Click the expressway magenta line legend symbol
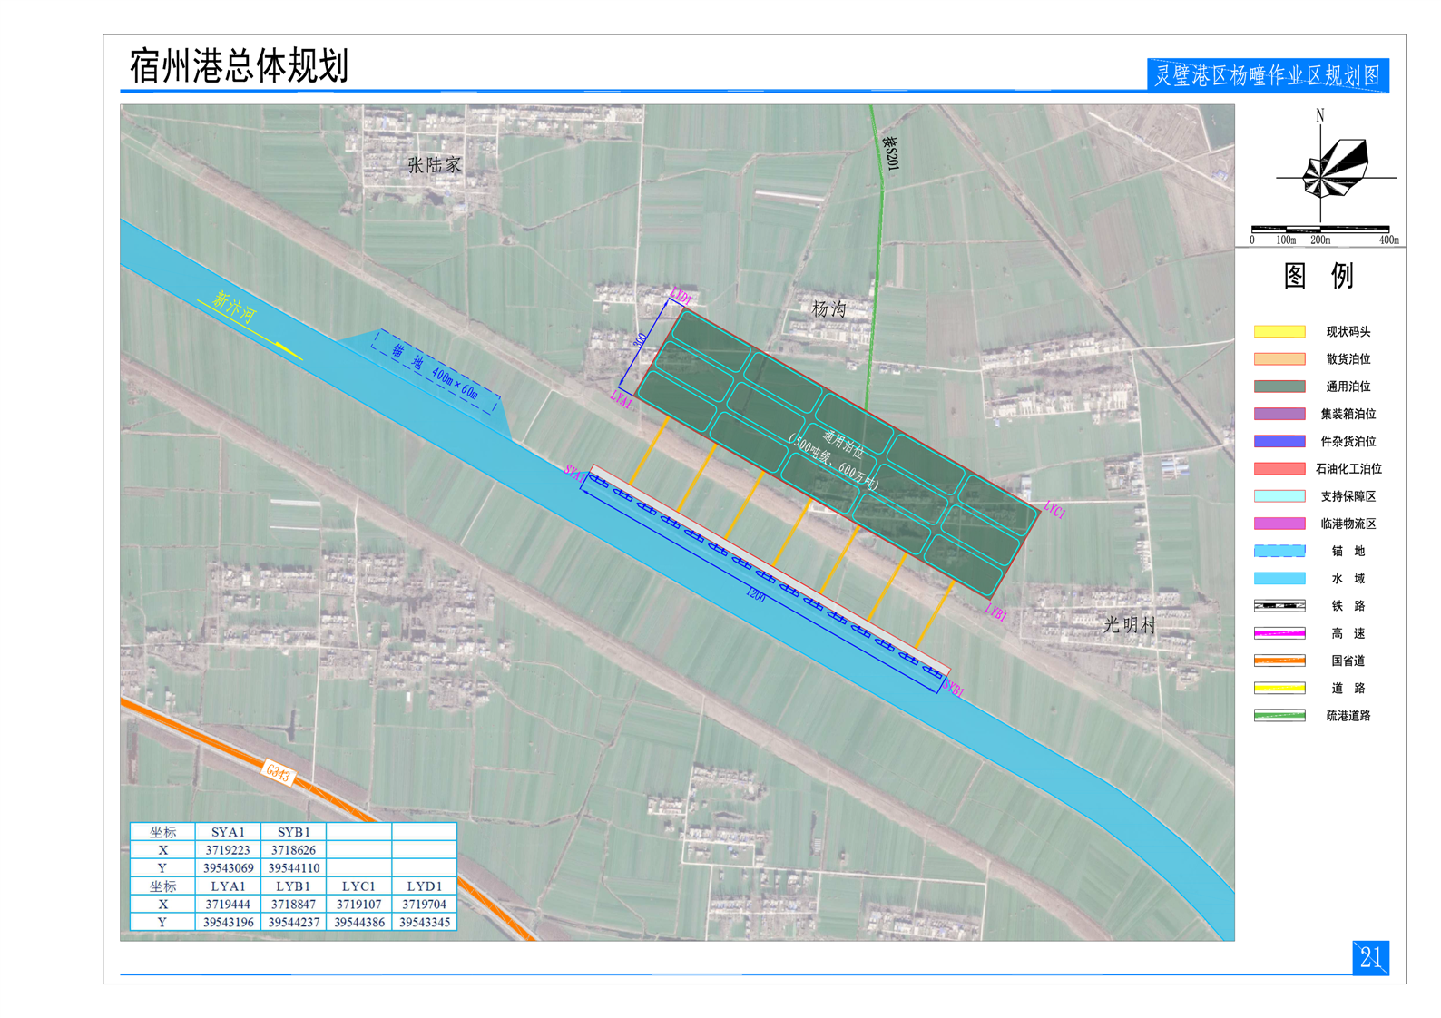The width and height of the screenshot is (1441, 1018). (1279, 633)
